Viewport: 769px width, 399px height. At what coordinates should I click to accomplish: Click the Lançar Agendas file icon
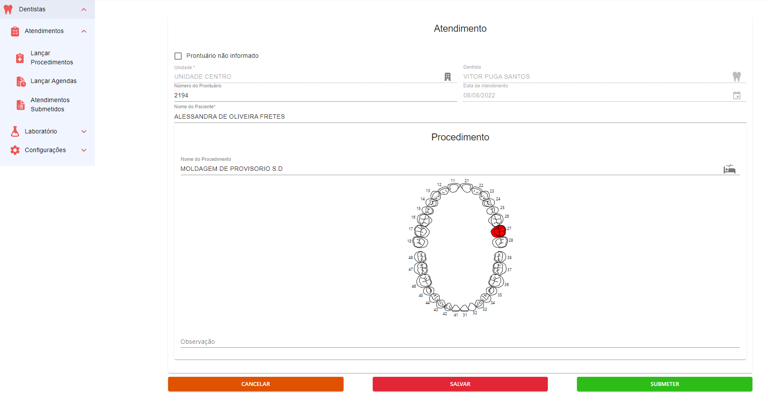[x=21, y=81]
